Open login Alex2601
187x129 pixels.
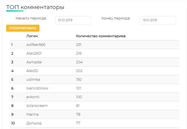[34, 53]
